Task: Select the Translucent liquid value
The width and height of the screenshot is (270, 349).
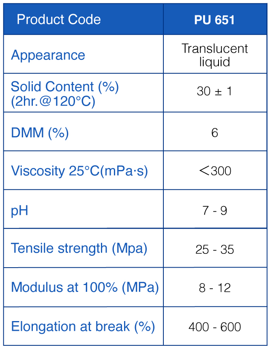Action: coord(215,55)
